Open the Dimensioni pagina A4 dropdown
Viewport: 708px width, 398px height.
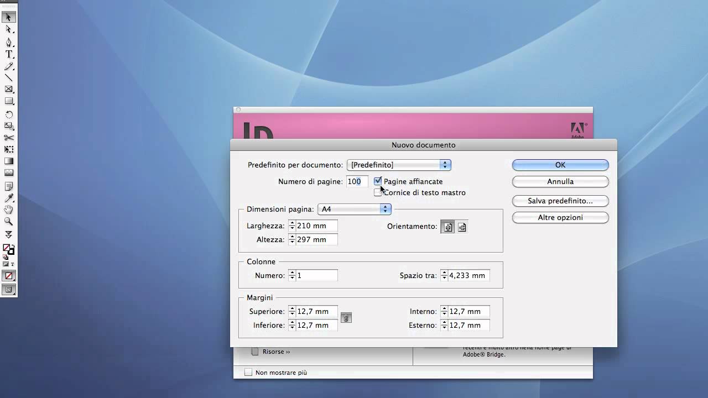click(x=355, y=209)
